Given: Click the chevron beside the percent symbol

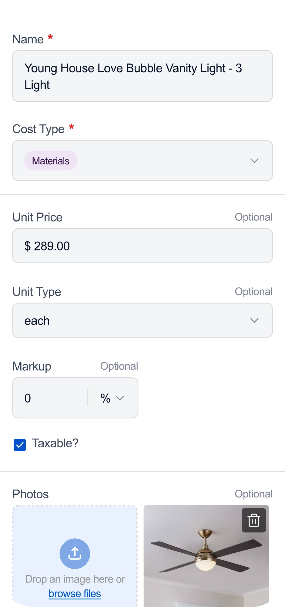Looking at the screenshot, I should [120, 398].
